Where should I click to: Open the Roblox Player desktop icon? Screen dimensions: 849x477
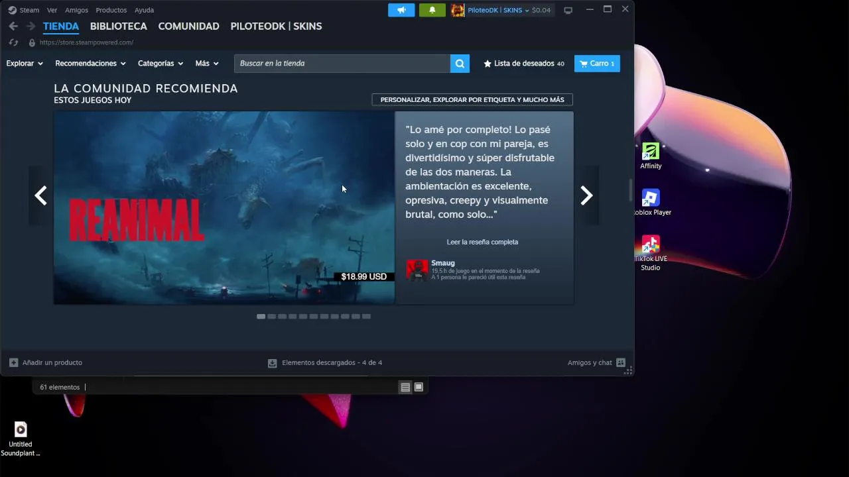651,203
